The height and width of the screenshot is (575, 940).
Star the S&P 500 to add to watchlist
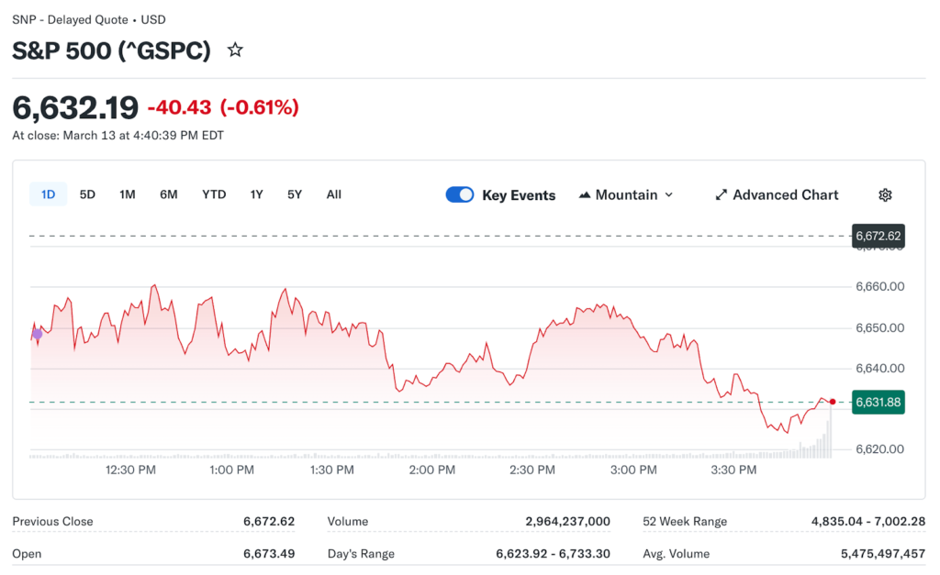tap(235, 50)
